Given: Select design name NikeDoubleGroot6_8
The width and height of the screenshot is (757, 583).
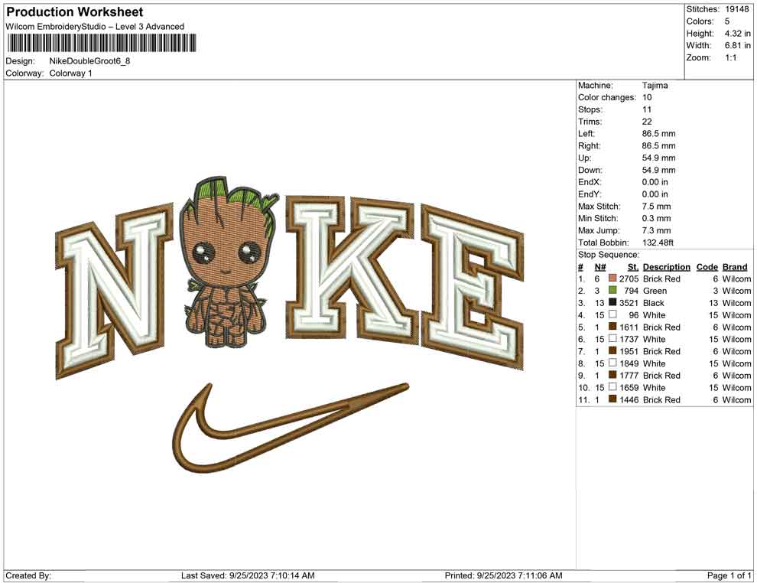Looking at the screenshot, I should 89,61.
